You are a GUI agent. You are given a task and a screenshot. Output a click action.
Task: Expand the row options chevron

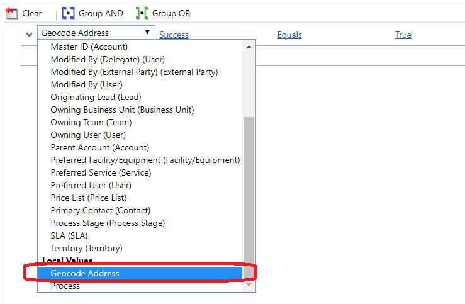click(x=30, y=35)
